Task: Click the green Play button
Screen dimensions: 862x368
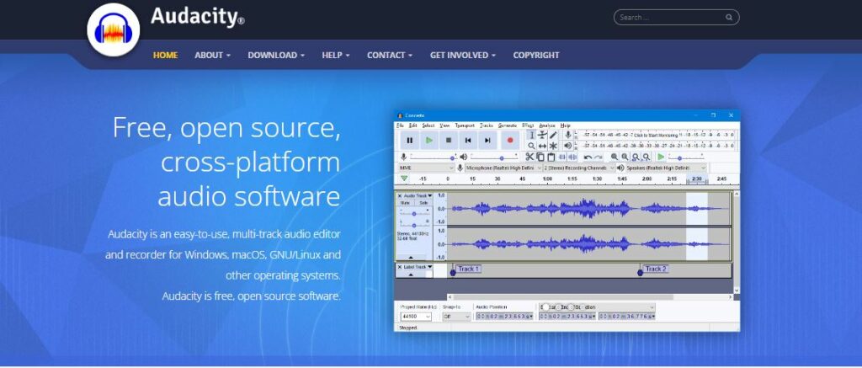Action: [428, 141]
